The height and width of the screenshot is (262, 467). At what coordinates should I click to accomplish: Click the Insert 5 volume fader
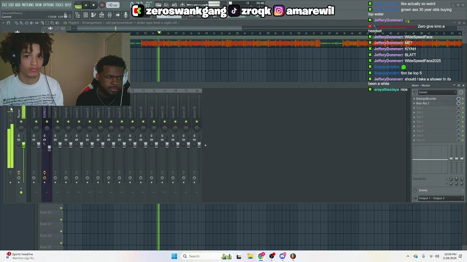[x=81, y=145]
